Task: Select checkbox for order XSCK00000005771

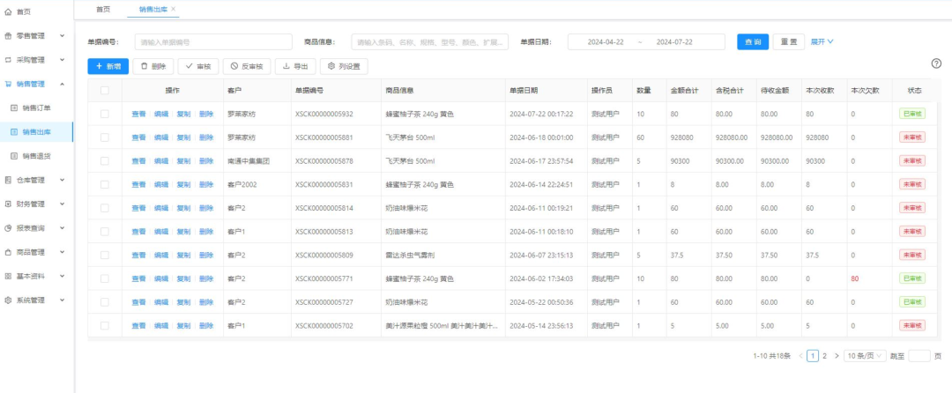Action: point(105,278)
